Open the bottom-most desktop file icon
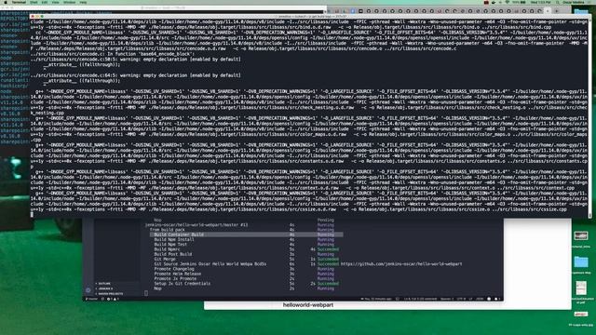Screen dimensions: 596x335 pos(581,315)
